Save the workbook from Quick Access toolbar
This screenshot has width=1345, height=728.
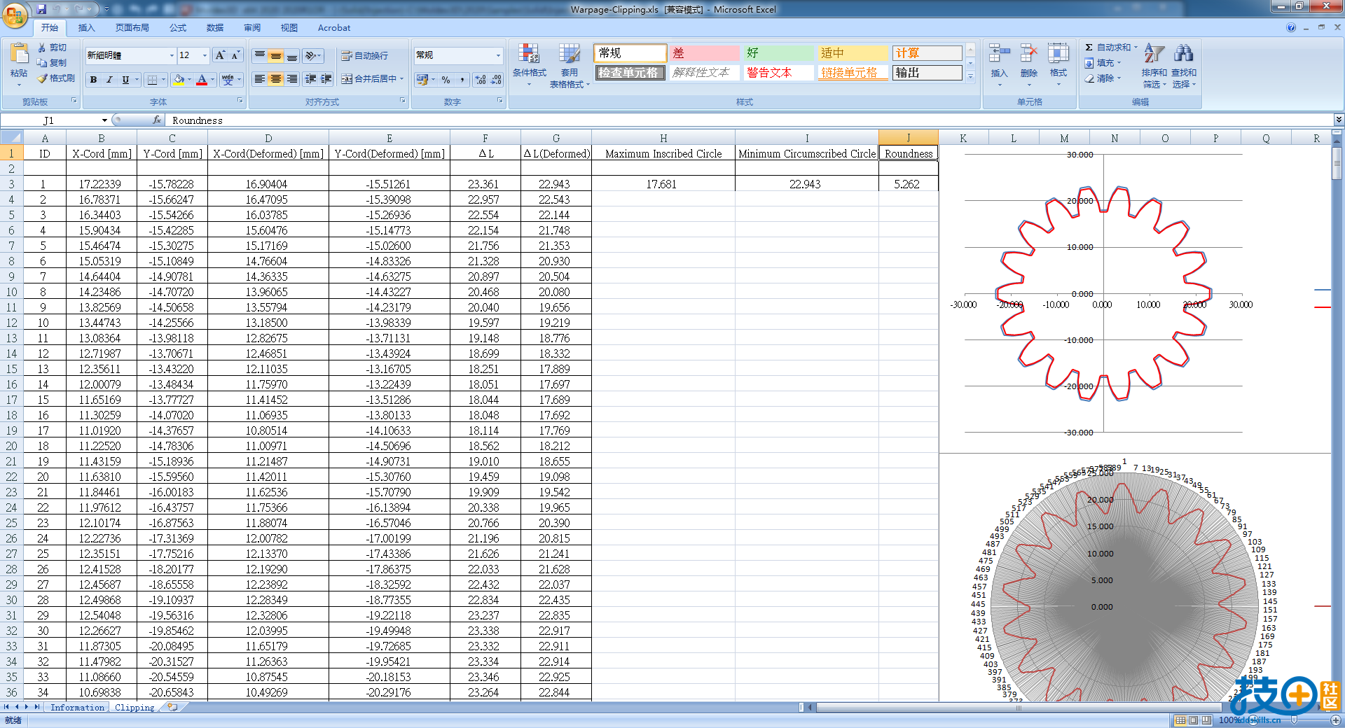click(41, 9)
